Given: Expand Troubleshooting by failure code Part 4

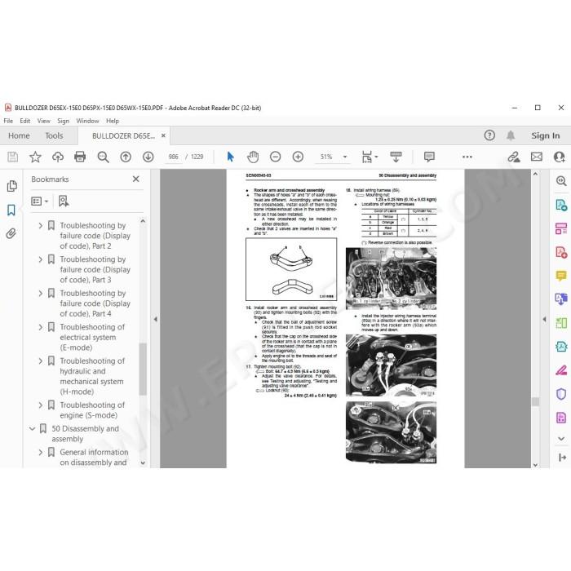Looking at the screenshot, I should click(41, 294).
